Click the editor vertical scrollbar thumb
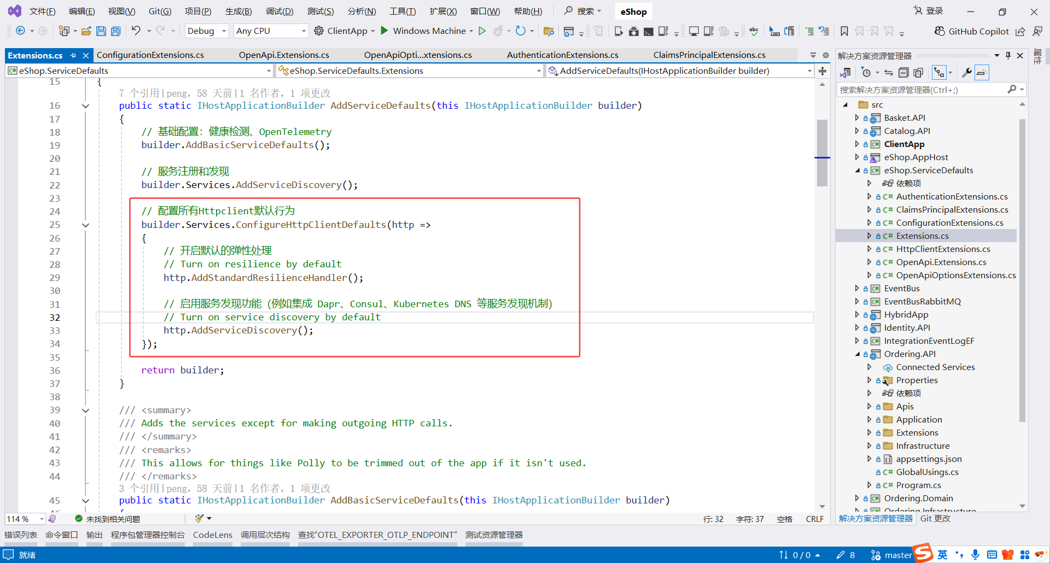Screen dimensions: 1050x563 coord(822,153)
